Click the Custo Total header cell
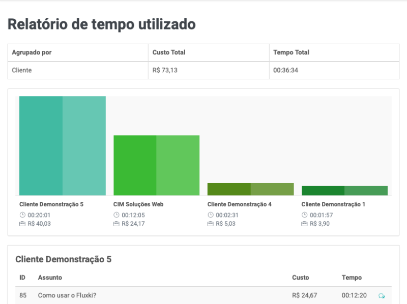This screenshot has height=304, width=407. (x=169, y=52)
